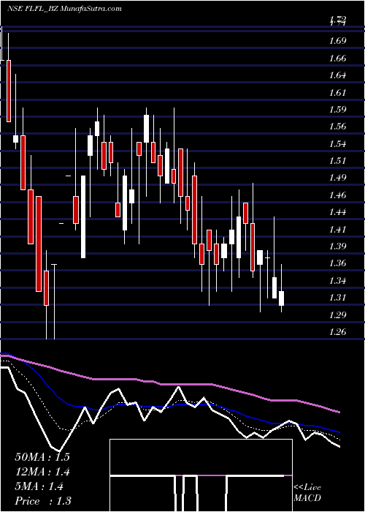The image size is (365, 512).
Task: Click the rightmost white candlestick
Action: [281, 298]
